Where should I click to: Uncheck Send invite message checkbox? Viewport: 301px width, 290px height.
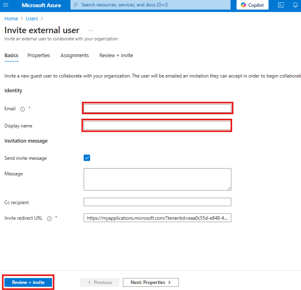(87, 158)
